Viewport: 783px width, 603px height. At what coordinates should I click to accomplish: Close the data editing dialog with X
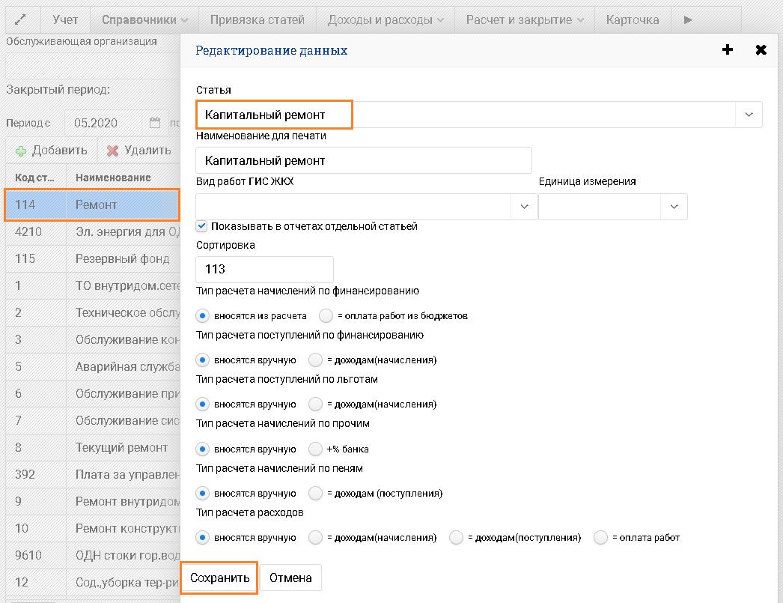coord(761,50)
